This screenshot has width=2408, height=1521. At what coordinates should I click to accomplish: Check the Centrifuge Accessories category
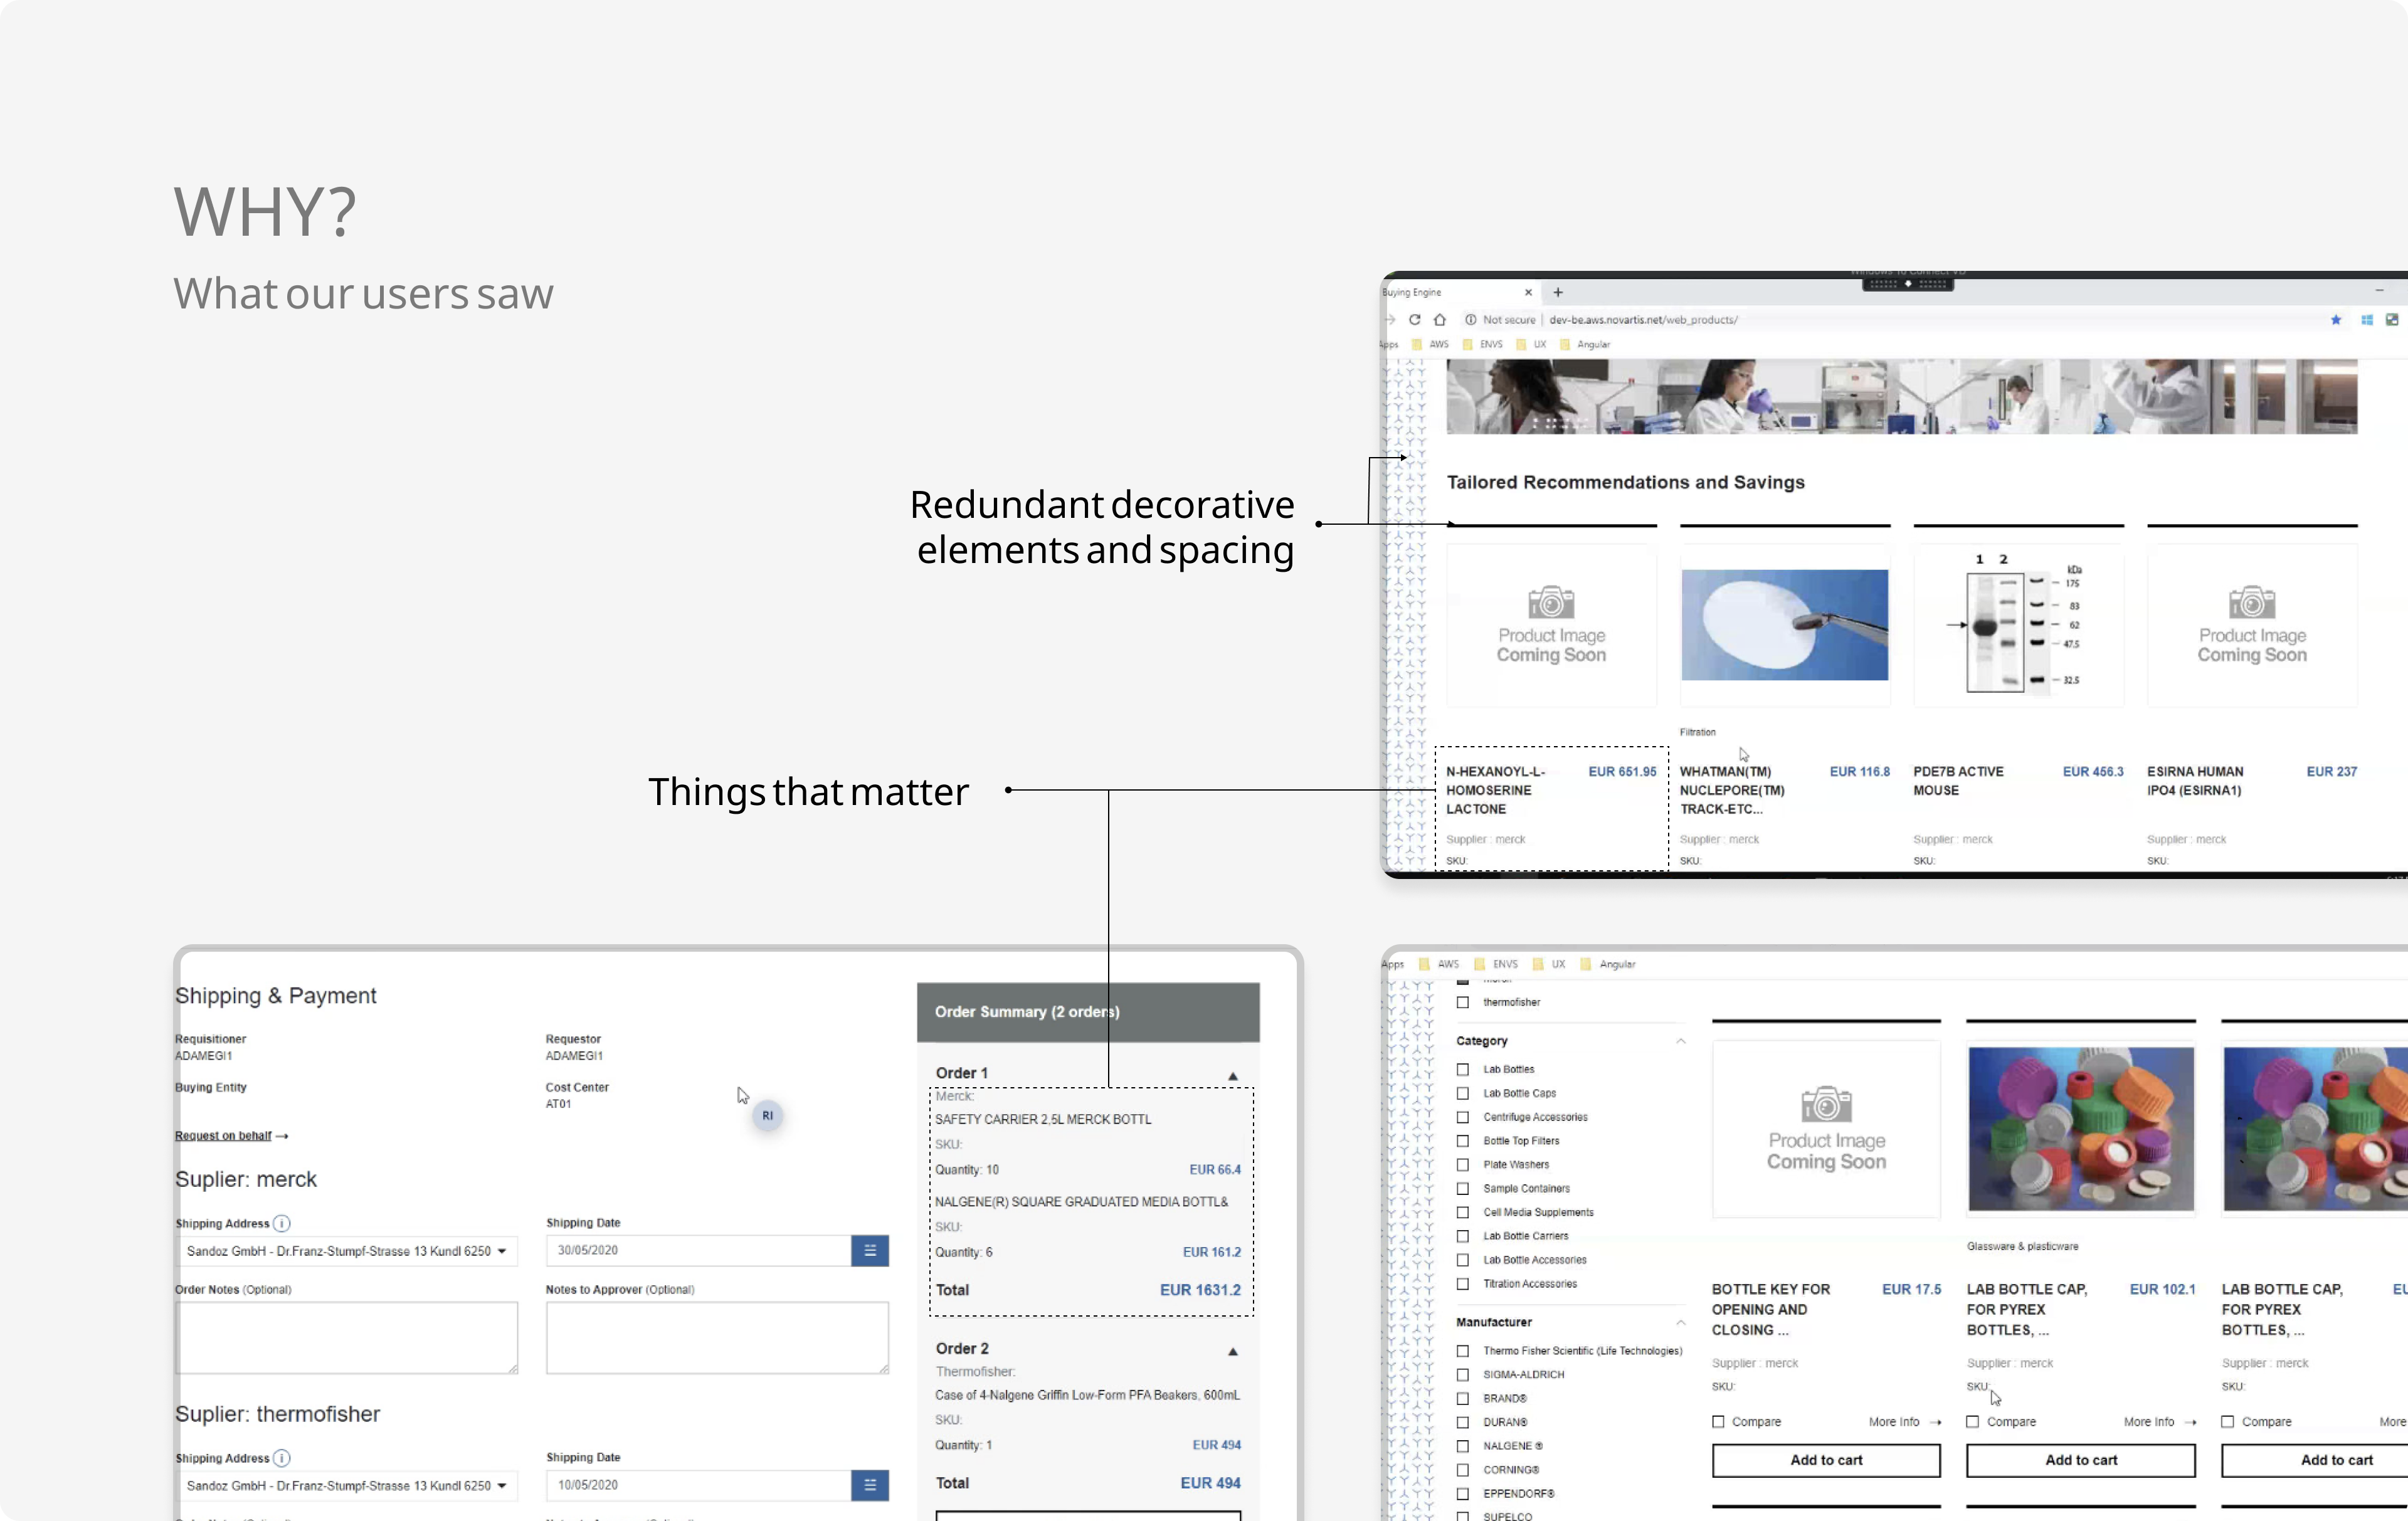[1463, 1117]
